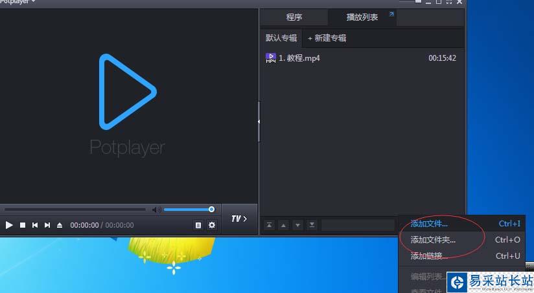534x293 pixels.
Task: Switch to the 程序 tab
Action: (294, 17)
